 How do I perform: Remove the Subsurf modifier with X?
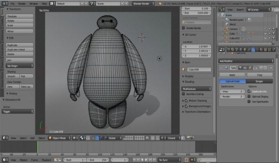(x=271, y=68)
